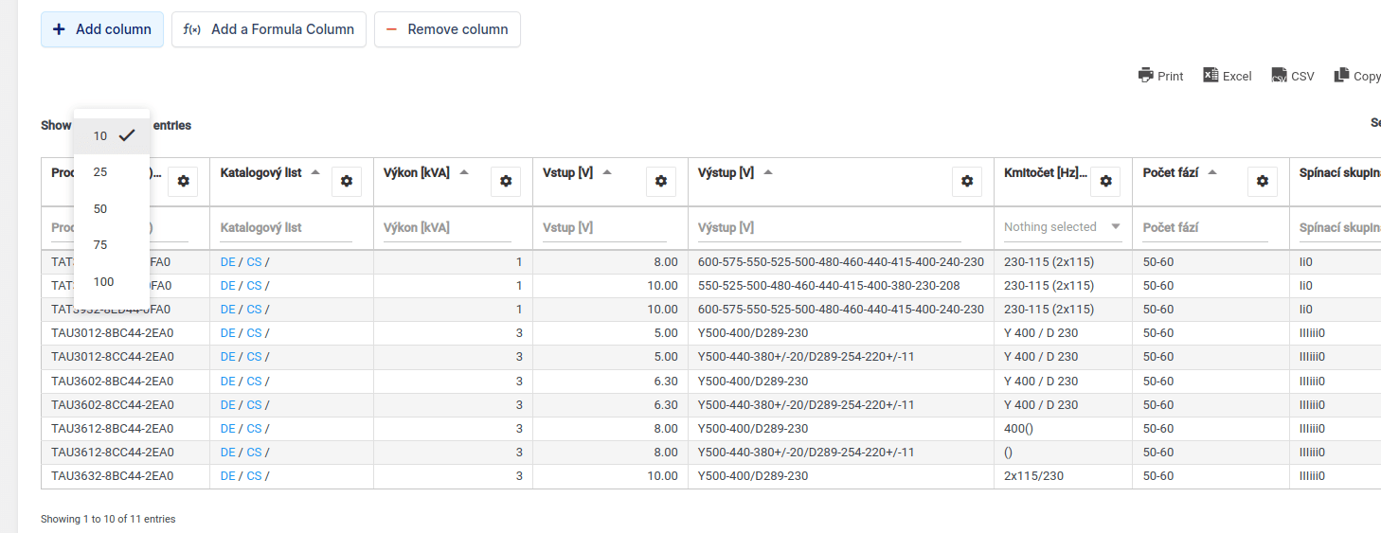Open gear settings for Katalogový list column
Image resolution: width=1381 pixels, height=533 pixels.
coord(347,182)
